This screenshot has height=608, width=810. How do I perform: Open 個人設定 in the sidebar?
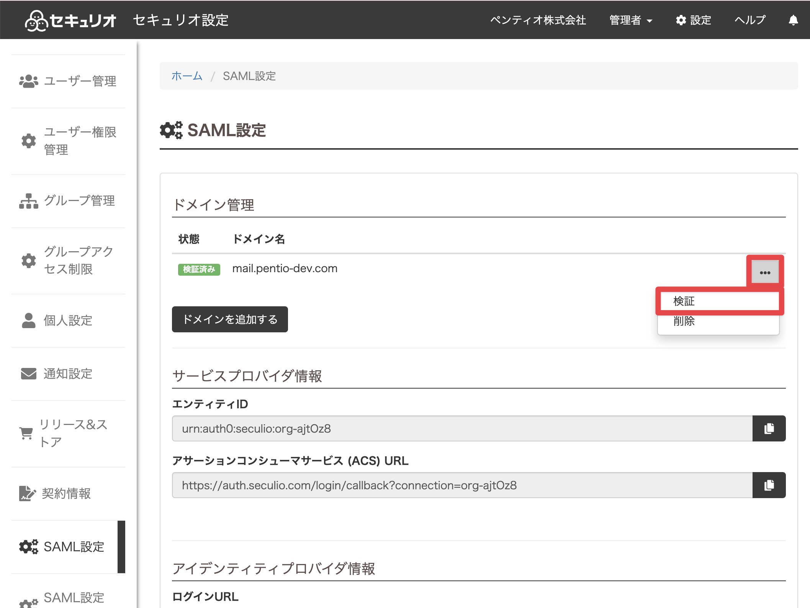click(x=68, y=320)
